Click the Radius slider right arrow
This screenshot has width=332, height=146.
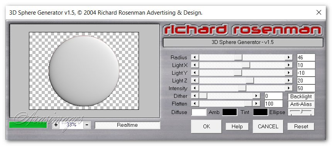[x=288, y=57]
